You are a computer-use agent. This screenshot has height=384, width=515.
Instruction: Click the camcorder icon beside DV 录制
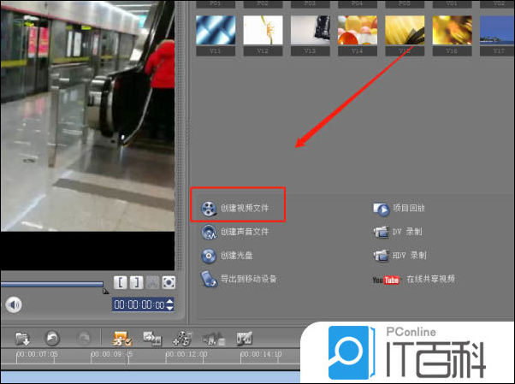[381, 232]
